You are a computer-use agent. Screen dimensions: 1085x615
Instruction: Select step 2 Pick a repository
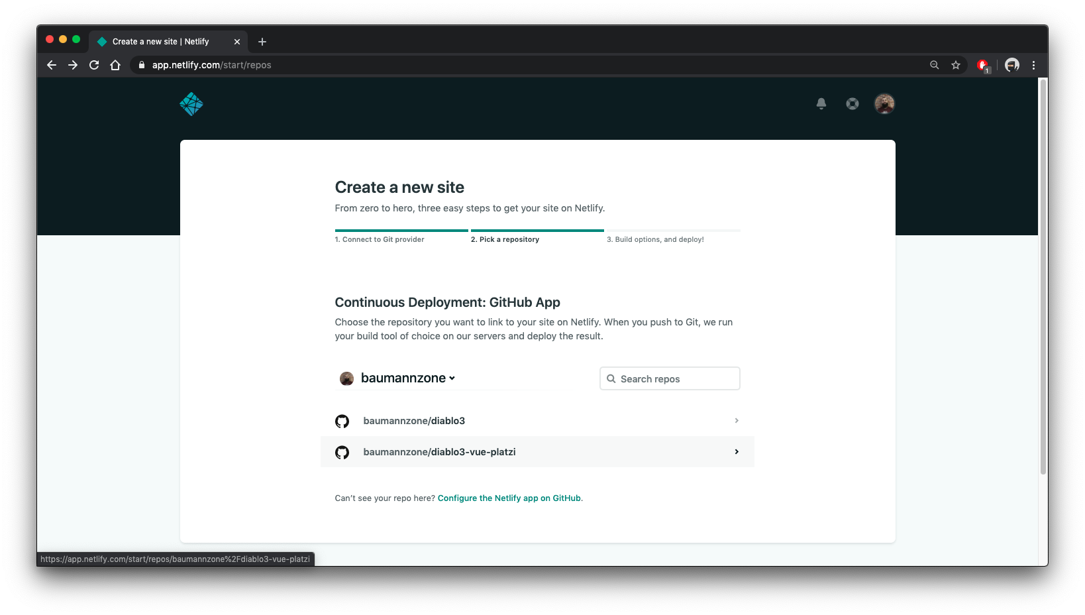(x=505, y=239)
